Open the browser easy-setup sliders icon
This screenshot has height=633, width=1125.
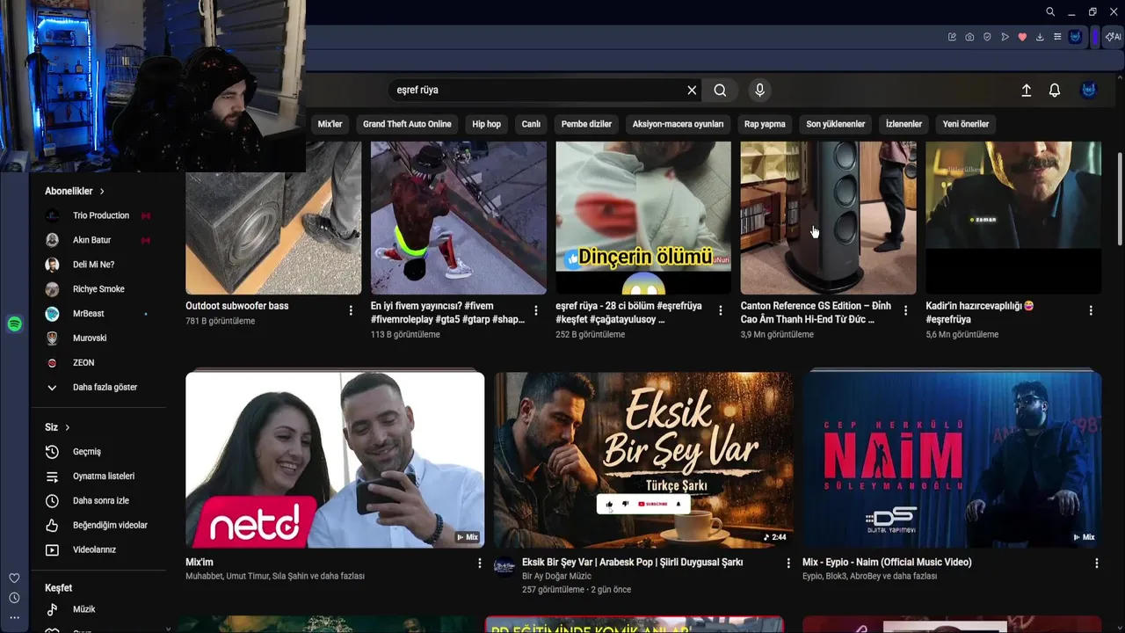tap(1057, 37)
